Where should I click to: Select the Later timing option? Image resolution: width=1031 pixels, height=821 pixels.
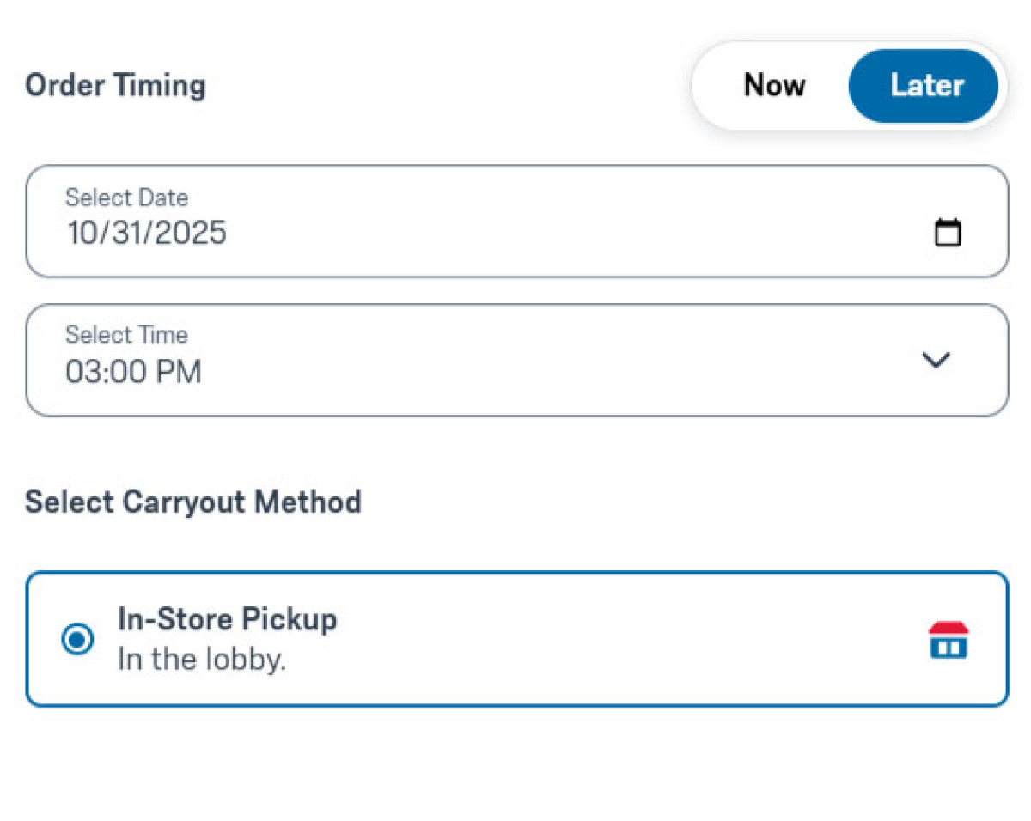click(926, 86)
